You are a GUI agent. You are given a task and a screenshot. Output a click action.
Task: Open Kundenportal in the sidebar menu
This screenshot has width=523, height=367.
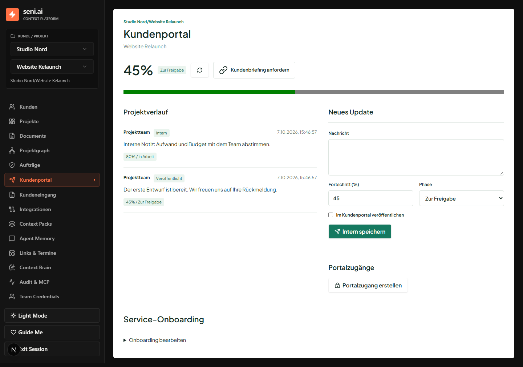52,180
